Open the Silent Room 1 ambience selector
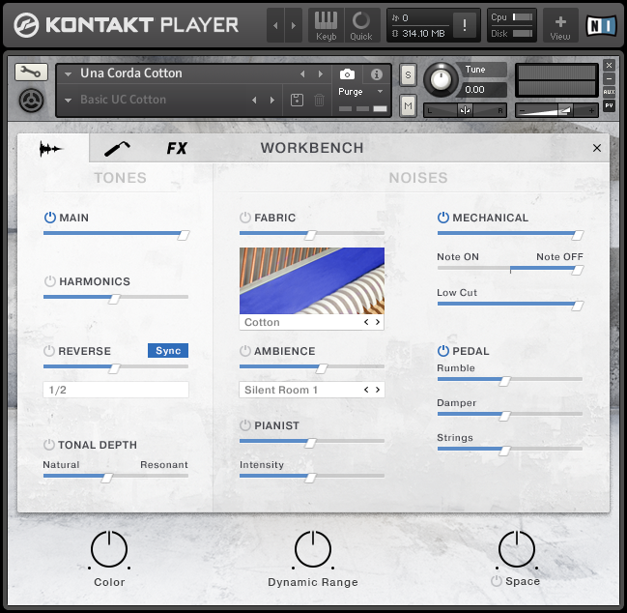627x613 pixels. [x=312, y=390]
